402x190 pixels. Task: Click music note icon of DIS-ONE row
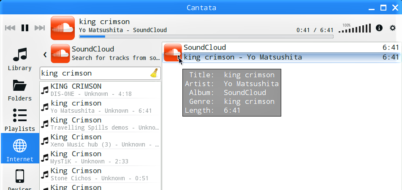click(x=45, y=90)
